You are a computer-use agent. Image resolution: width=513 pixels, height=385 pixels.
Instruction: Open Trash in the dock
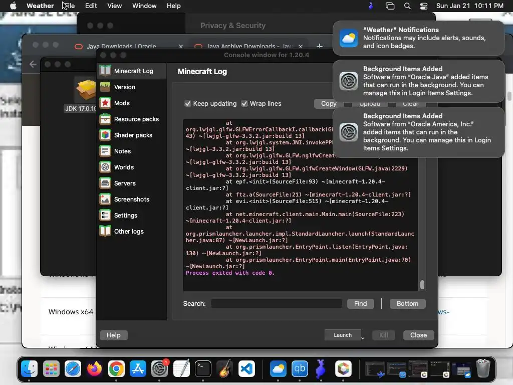point(483,369)
